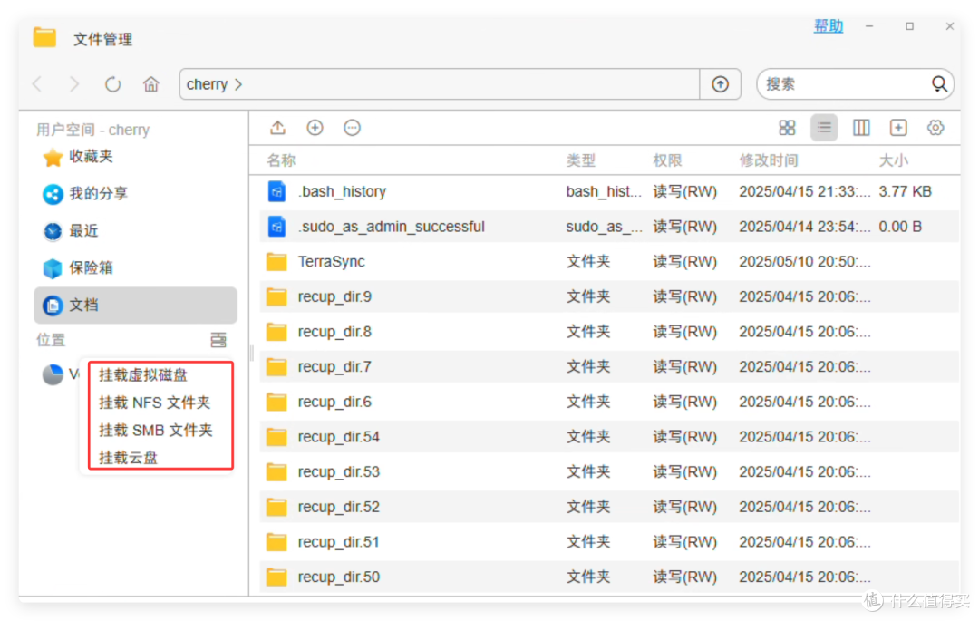Click the bash_hist... type cell

[604, 191]
